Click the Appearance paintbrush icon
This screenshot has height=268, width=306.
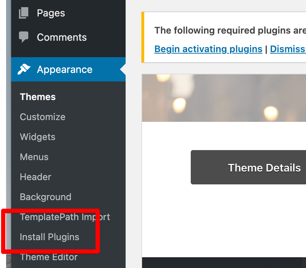24,69
